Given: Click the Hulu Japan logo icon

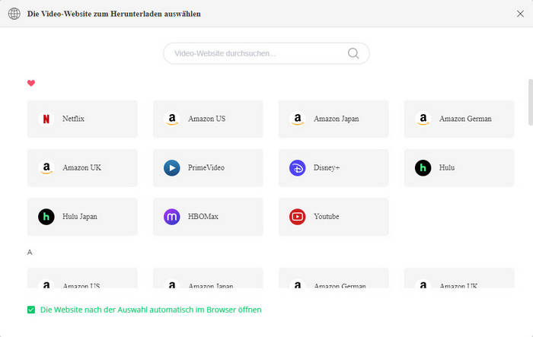Looking at the screenshot, I should pos(46,217).
